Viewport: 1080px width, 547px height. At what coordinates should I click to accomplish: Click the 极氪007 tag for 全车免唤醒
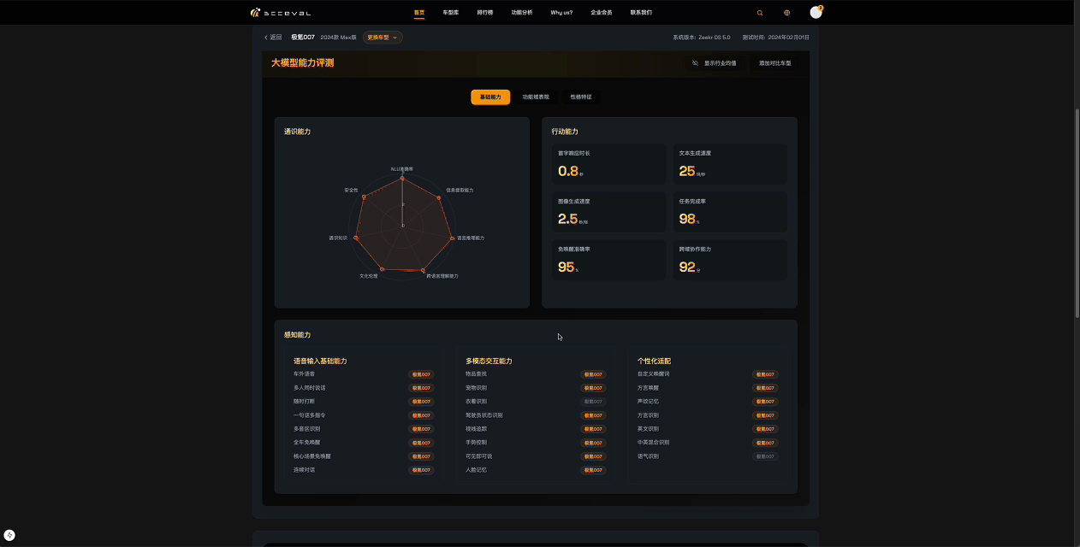coord(421,443)
